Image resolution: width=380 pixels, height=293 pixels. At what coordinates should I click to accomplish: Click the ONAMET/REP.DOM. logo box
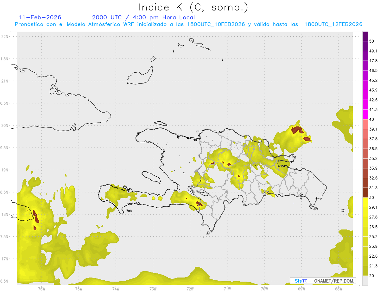click(323, 281)
